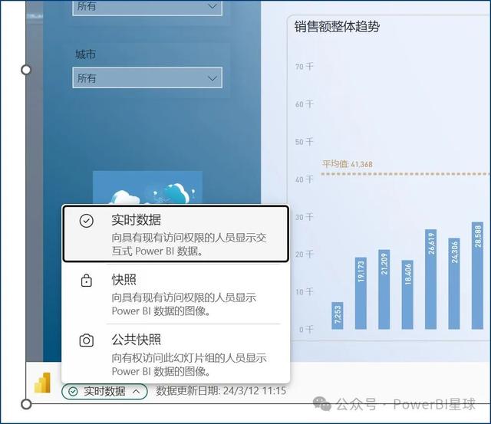Click the 城市 slicer label
This screenshot has height=424, width=491.
click(85, 54)
